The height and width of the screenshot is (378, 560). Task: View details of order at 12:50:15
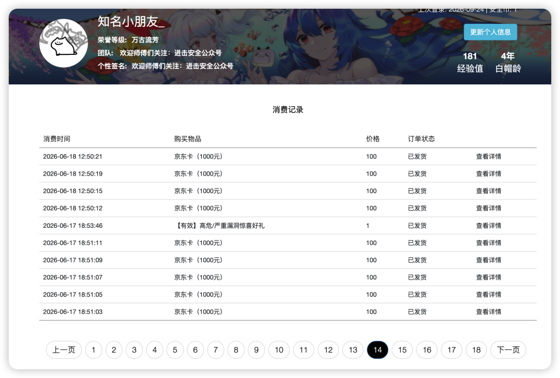tap(488, 191)
